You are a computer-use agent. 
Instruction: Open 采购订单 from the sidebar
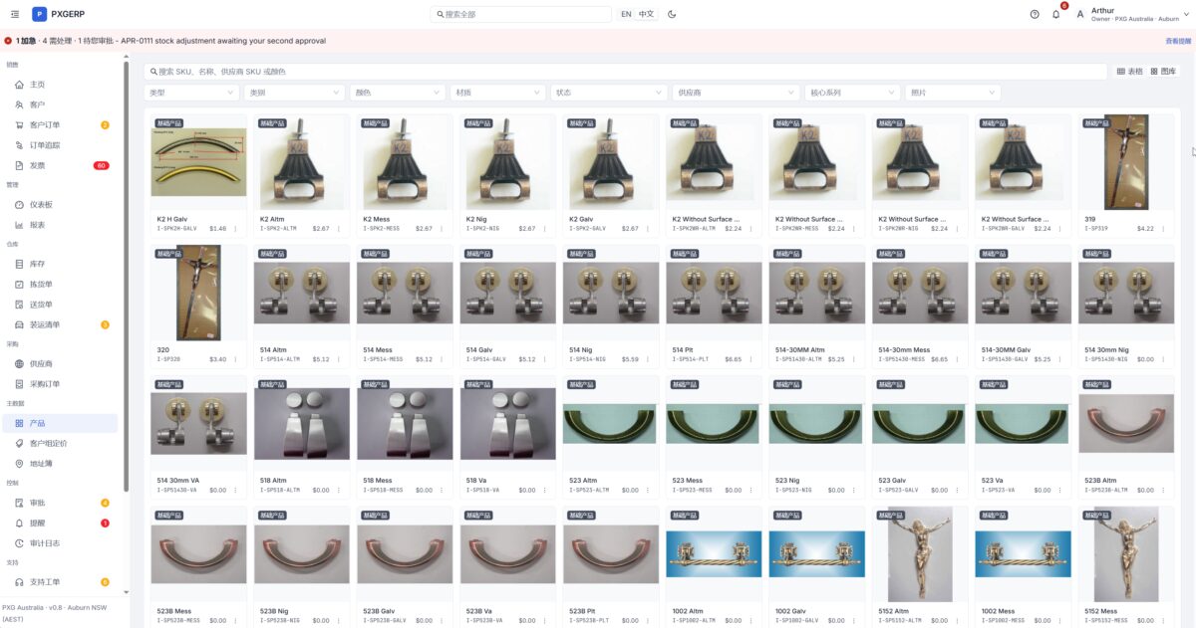click(x=60, y=384)
